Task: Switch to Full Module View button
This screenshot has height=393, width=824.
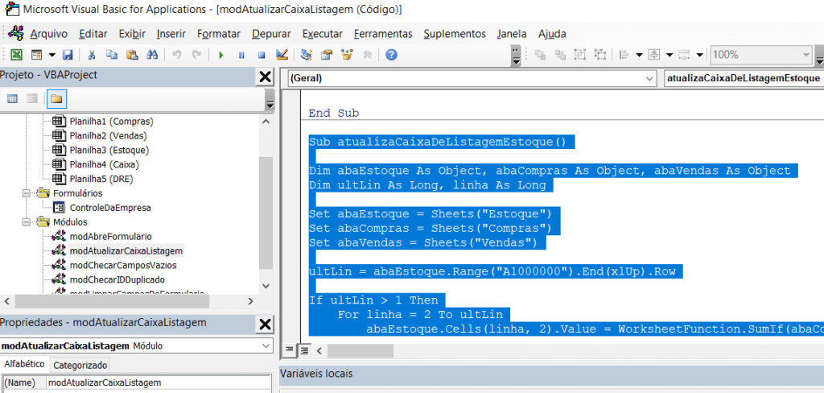Action: (x=303, y=350)
